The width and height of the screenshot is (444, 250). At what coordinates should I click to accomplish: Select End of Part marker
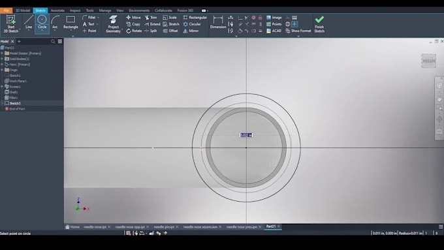[x=17, y=109]
